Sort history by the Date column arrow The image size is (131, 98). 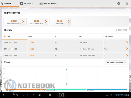click(5, 36)
